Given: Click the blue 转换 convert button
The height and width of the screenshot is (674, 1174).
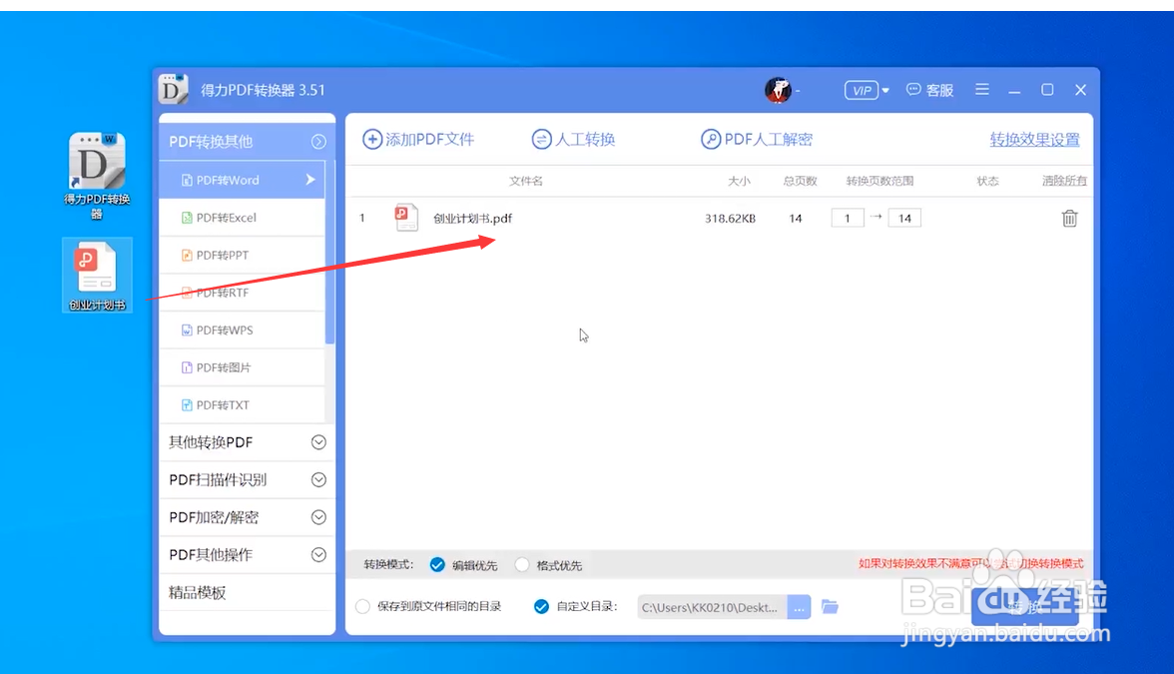Looking at the screenshot, I should coord(1025,606).
